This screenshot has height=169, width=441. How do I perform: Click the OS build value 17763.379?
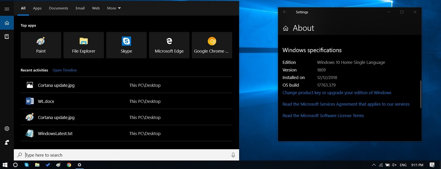326,85
